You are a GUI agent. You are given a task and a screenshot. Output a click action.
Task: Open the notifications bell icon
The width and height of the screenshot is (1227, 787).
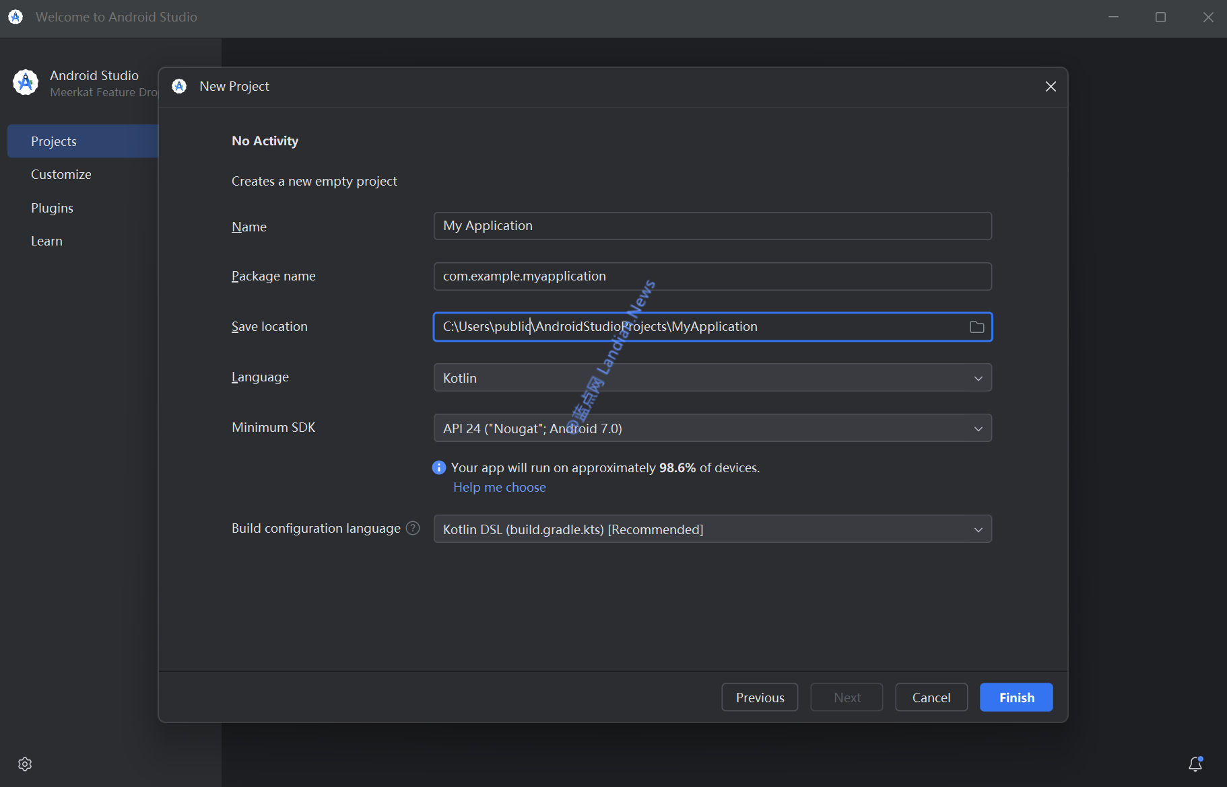click(x=1195, y=764)
